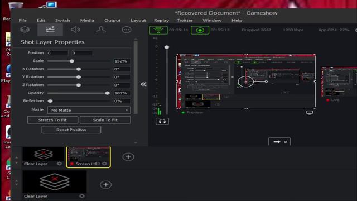Click the properties panel vertical scrollbar
Screen dimensions: 357x201
coord(136,78)
